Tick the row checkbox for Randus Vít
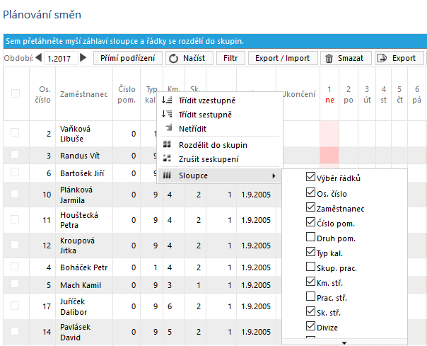Viewport: 427px width, 346px height. [15, 154]
